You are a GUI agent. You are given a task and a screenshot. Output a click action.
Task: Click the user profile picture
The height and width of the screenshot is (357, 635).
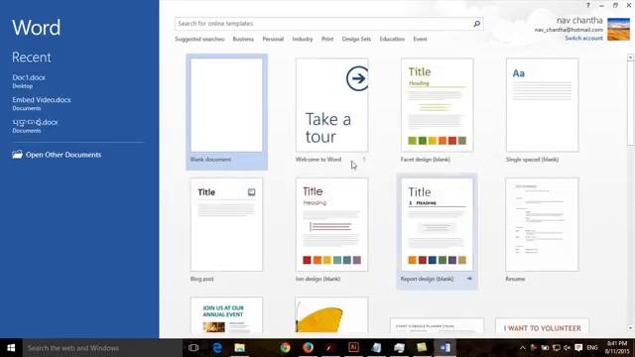[618, 29]
